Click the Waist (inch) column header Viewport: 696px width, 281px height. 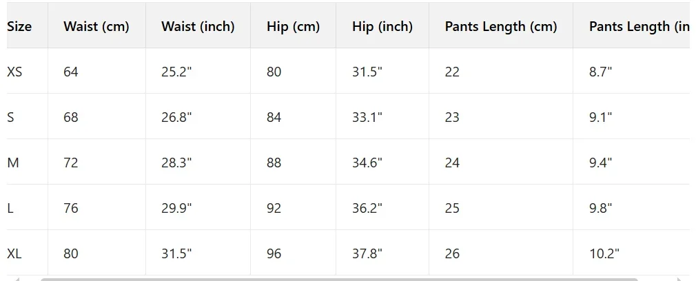coord(198,26)
